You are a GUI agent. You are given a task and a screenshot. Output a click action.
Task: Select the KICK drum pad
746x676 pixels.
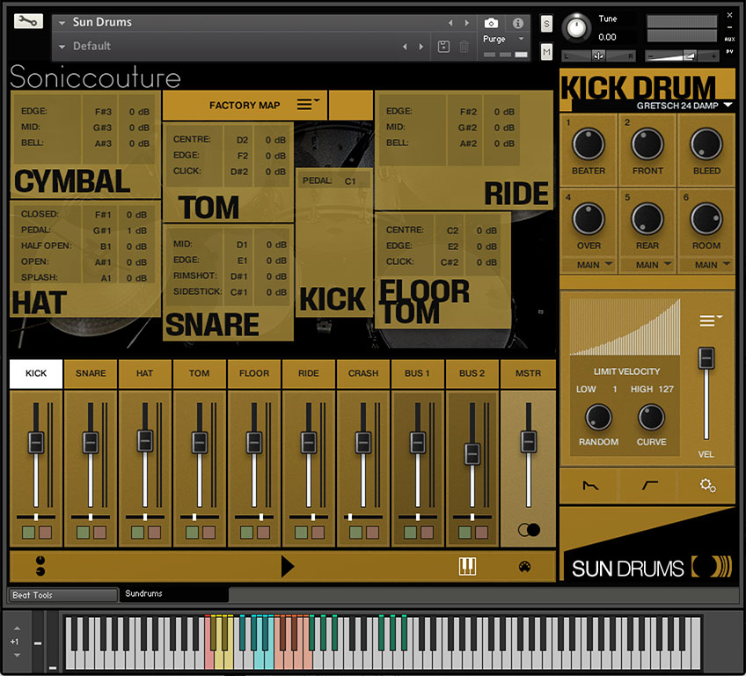point(333,242)
